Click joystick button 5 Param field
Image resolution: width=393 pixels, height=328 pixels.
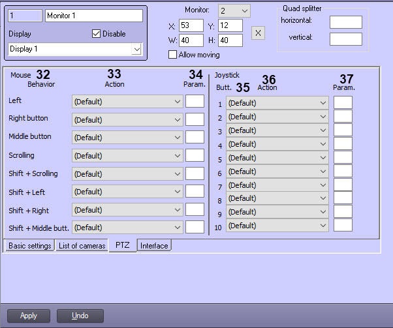343,157
